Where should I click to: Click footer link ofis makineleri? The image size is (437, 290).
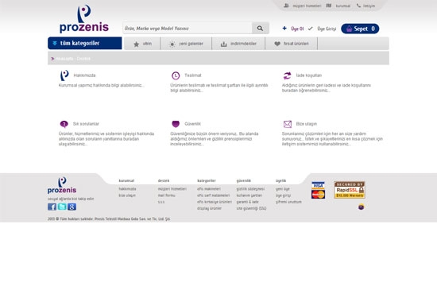(x=209, y=189)
